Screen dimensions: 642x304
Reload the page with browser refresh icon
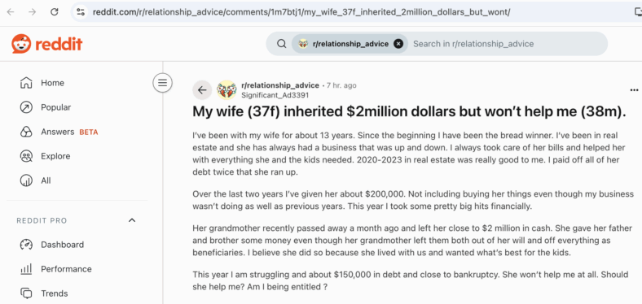[x=54, y=12]
